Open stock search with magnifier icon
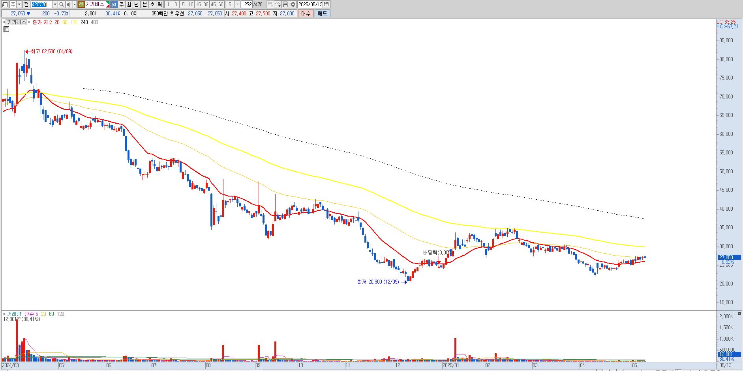Image resolution: width=743 pixels, height=371 pixels. [61, 4]
